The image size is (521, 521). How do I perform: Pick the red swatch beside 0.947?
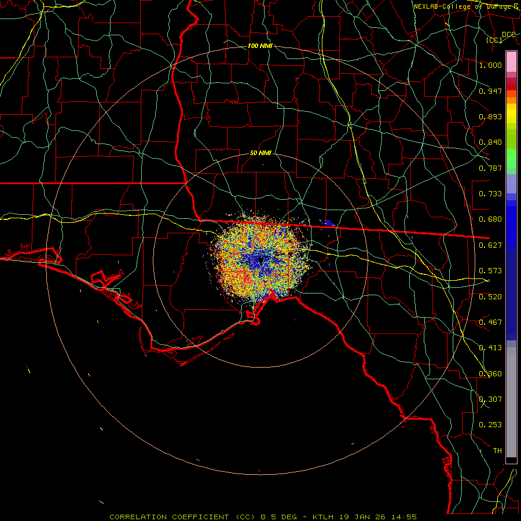tap(511, 87)
